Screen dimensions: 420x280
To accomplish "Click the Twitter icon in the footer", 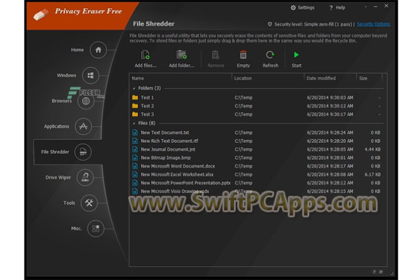I will (x=380, y=272).
